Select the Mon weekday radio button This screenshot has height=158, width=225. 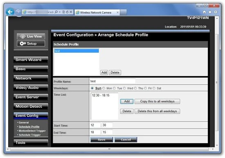(x=104, y=88)
